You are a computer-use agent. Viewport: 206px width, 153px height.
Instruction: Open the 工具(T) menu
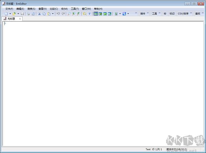(75, 9)
